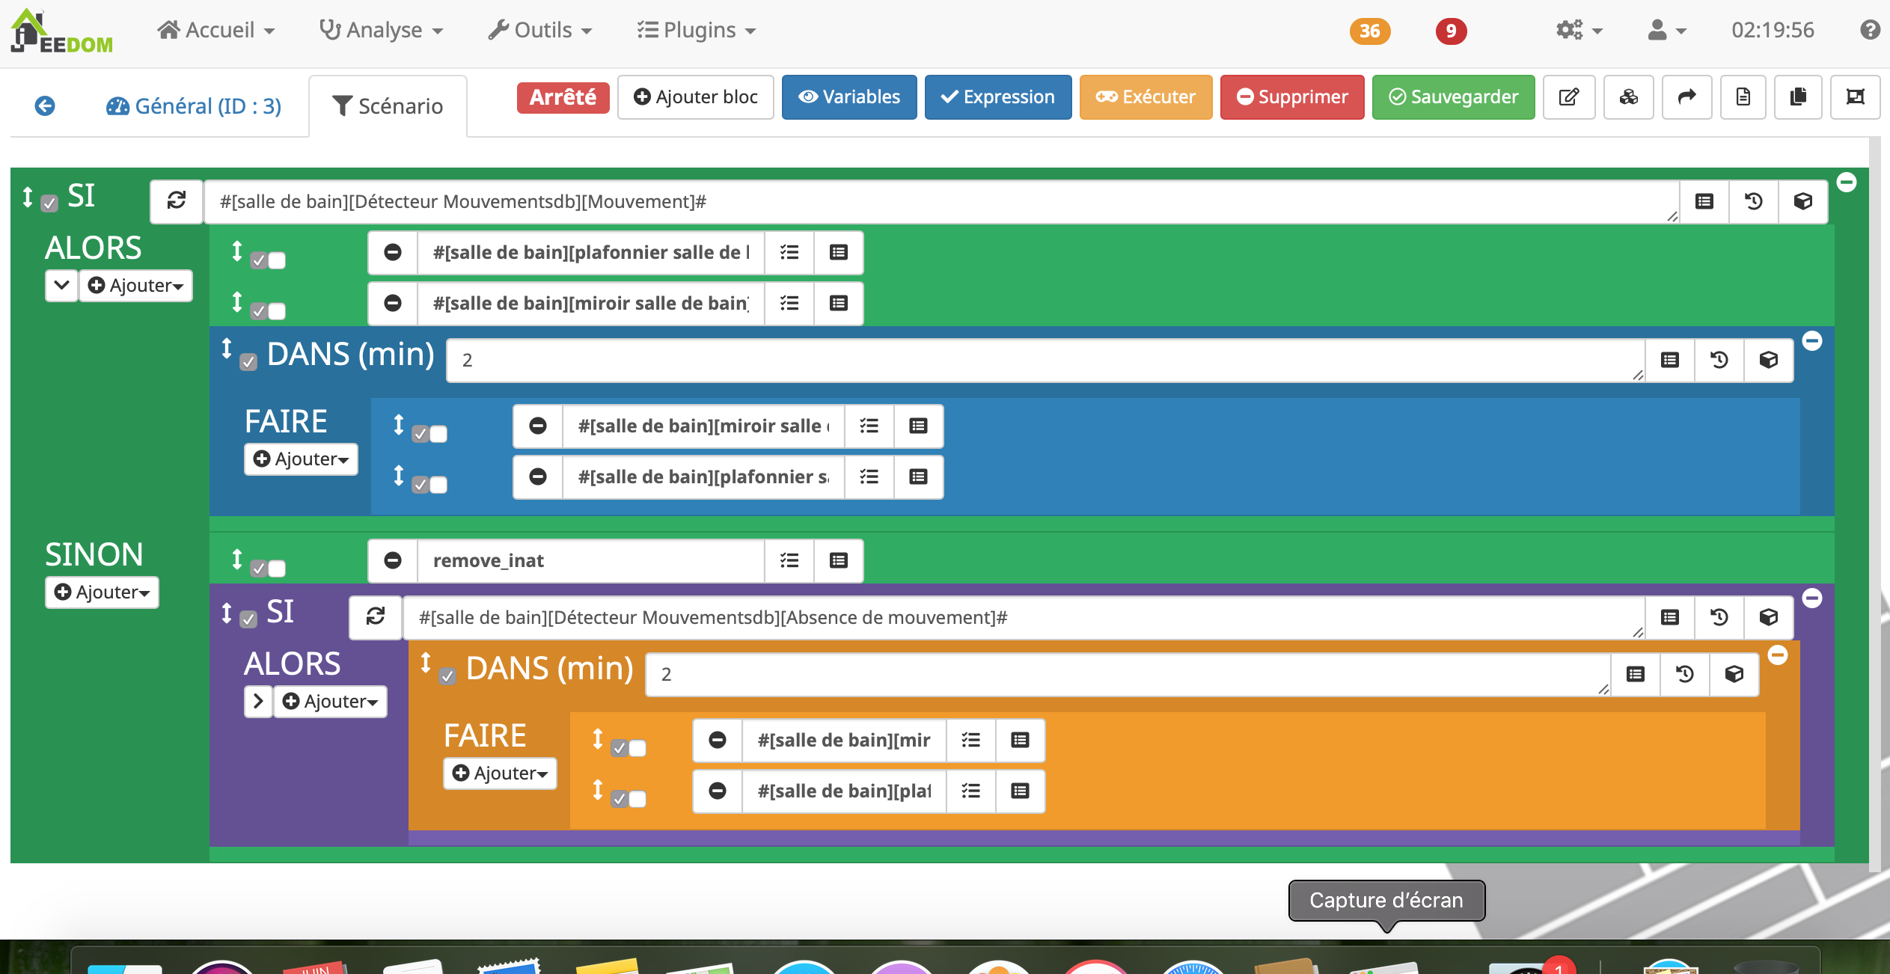Click the red 9 updates badge
1890x974 pixels.
[x=1451, y=31]
